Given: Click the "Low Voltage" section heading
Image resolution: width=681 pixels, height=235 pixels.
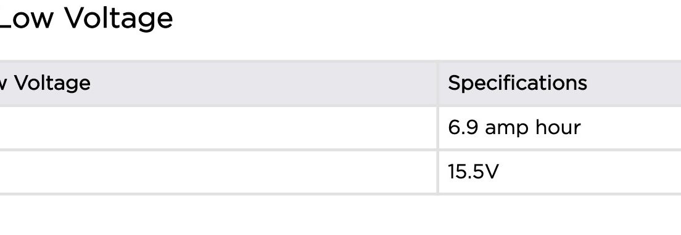Looking at the screenshot, I should pyautogui.click(x=86, y=19).
